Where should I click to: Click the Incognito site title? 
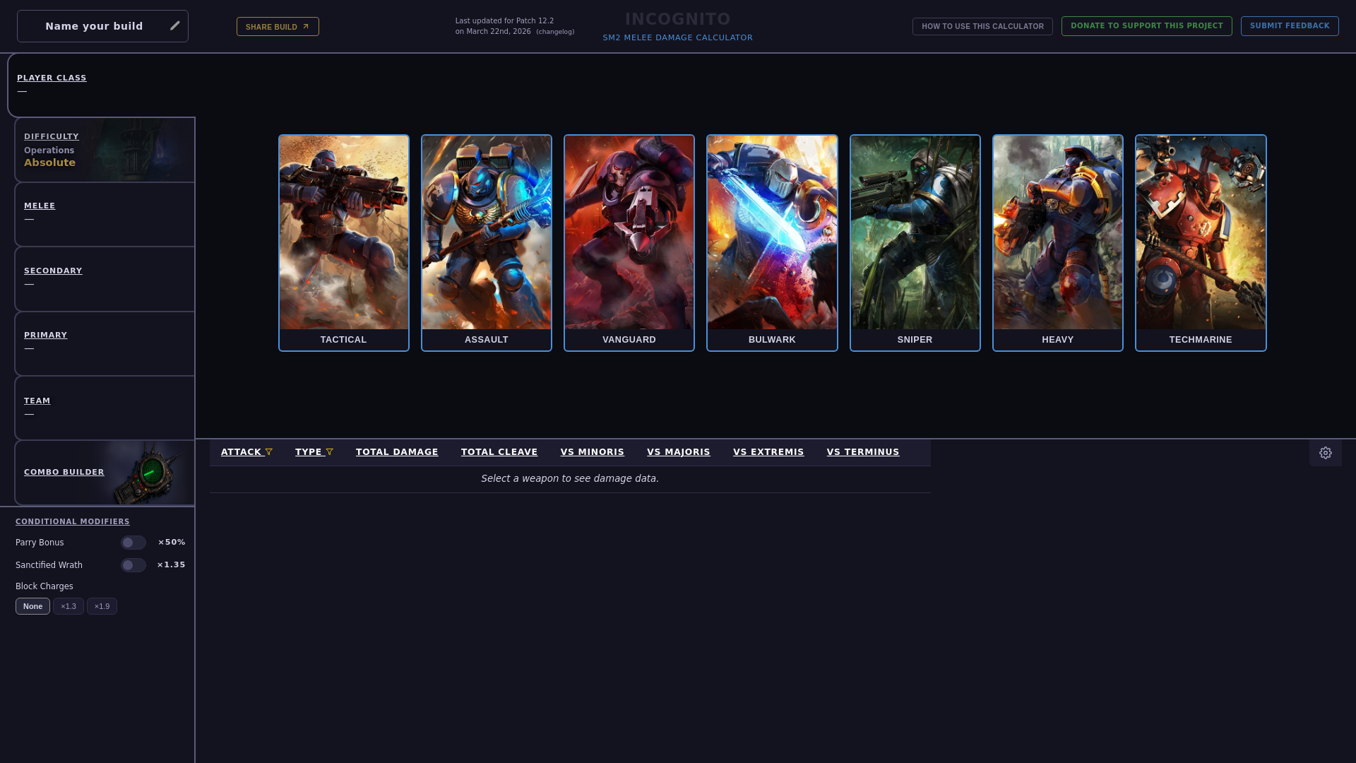(678, 19)
